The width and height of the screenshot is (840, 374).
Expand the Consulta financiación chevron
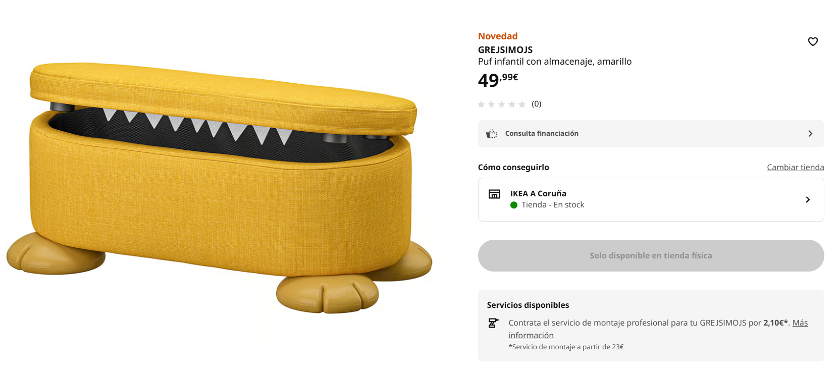coord(810,134)
